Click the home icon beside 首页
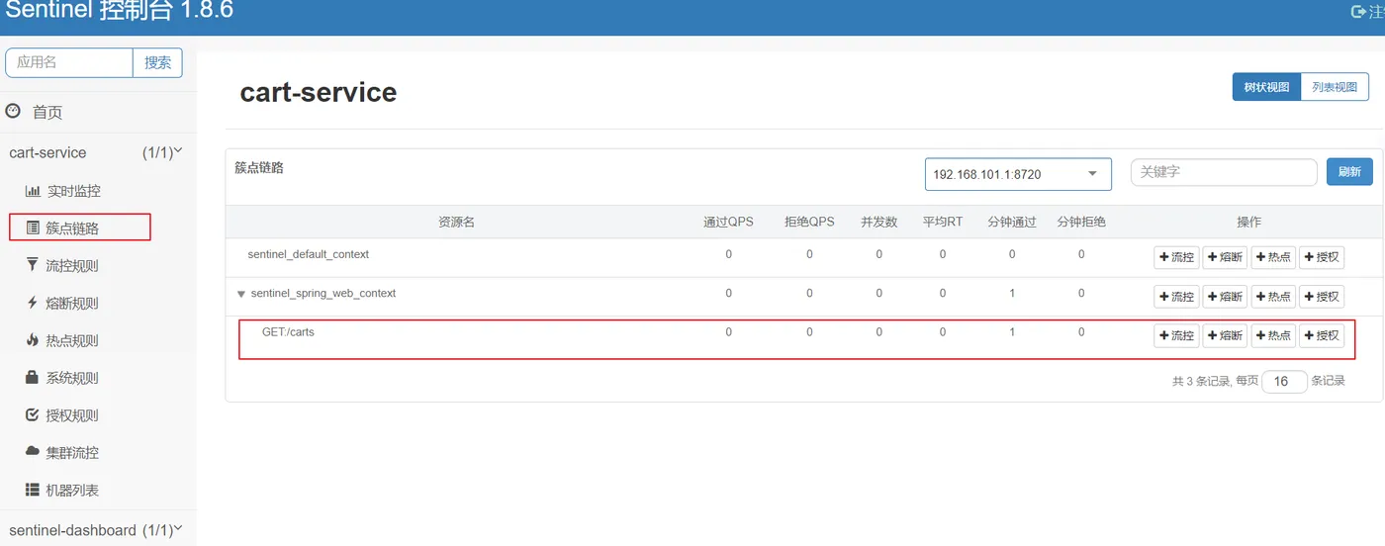Viewport: 1385px width, 546px height. [x=13, y=112]
